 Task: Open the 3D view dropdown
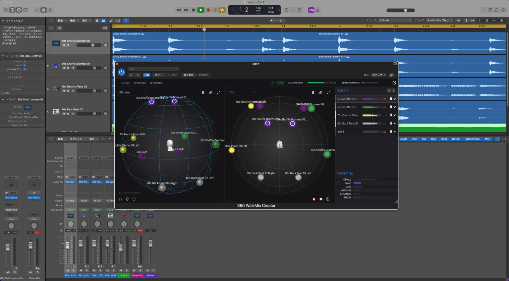coord(132,92)
